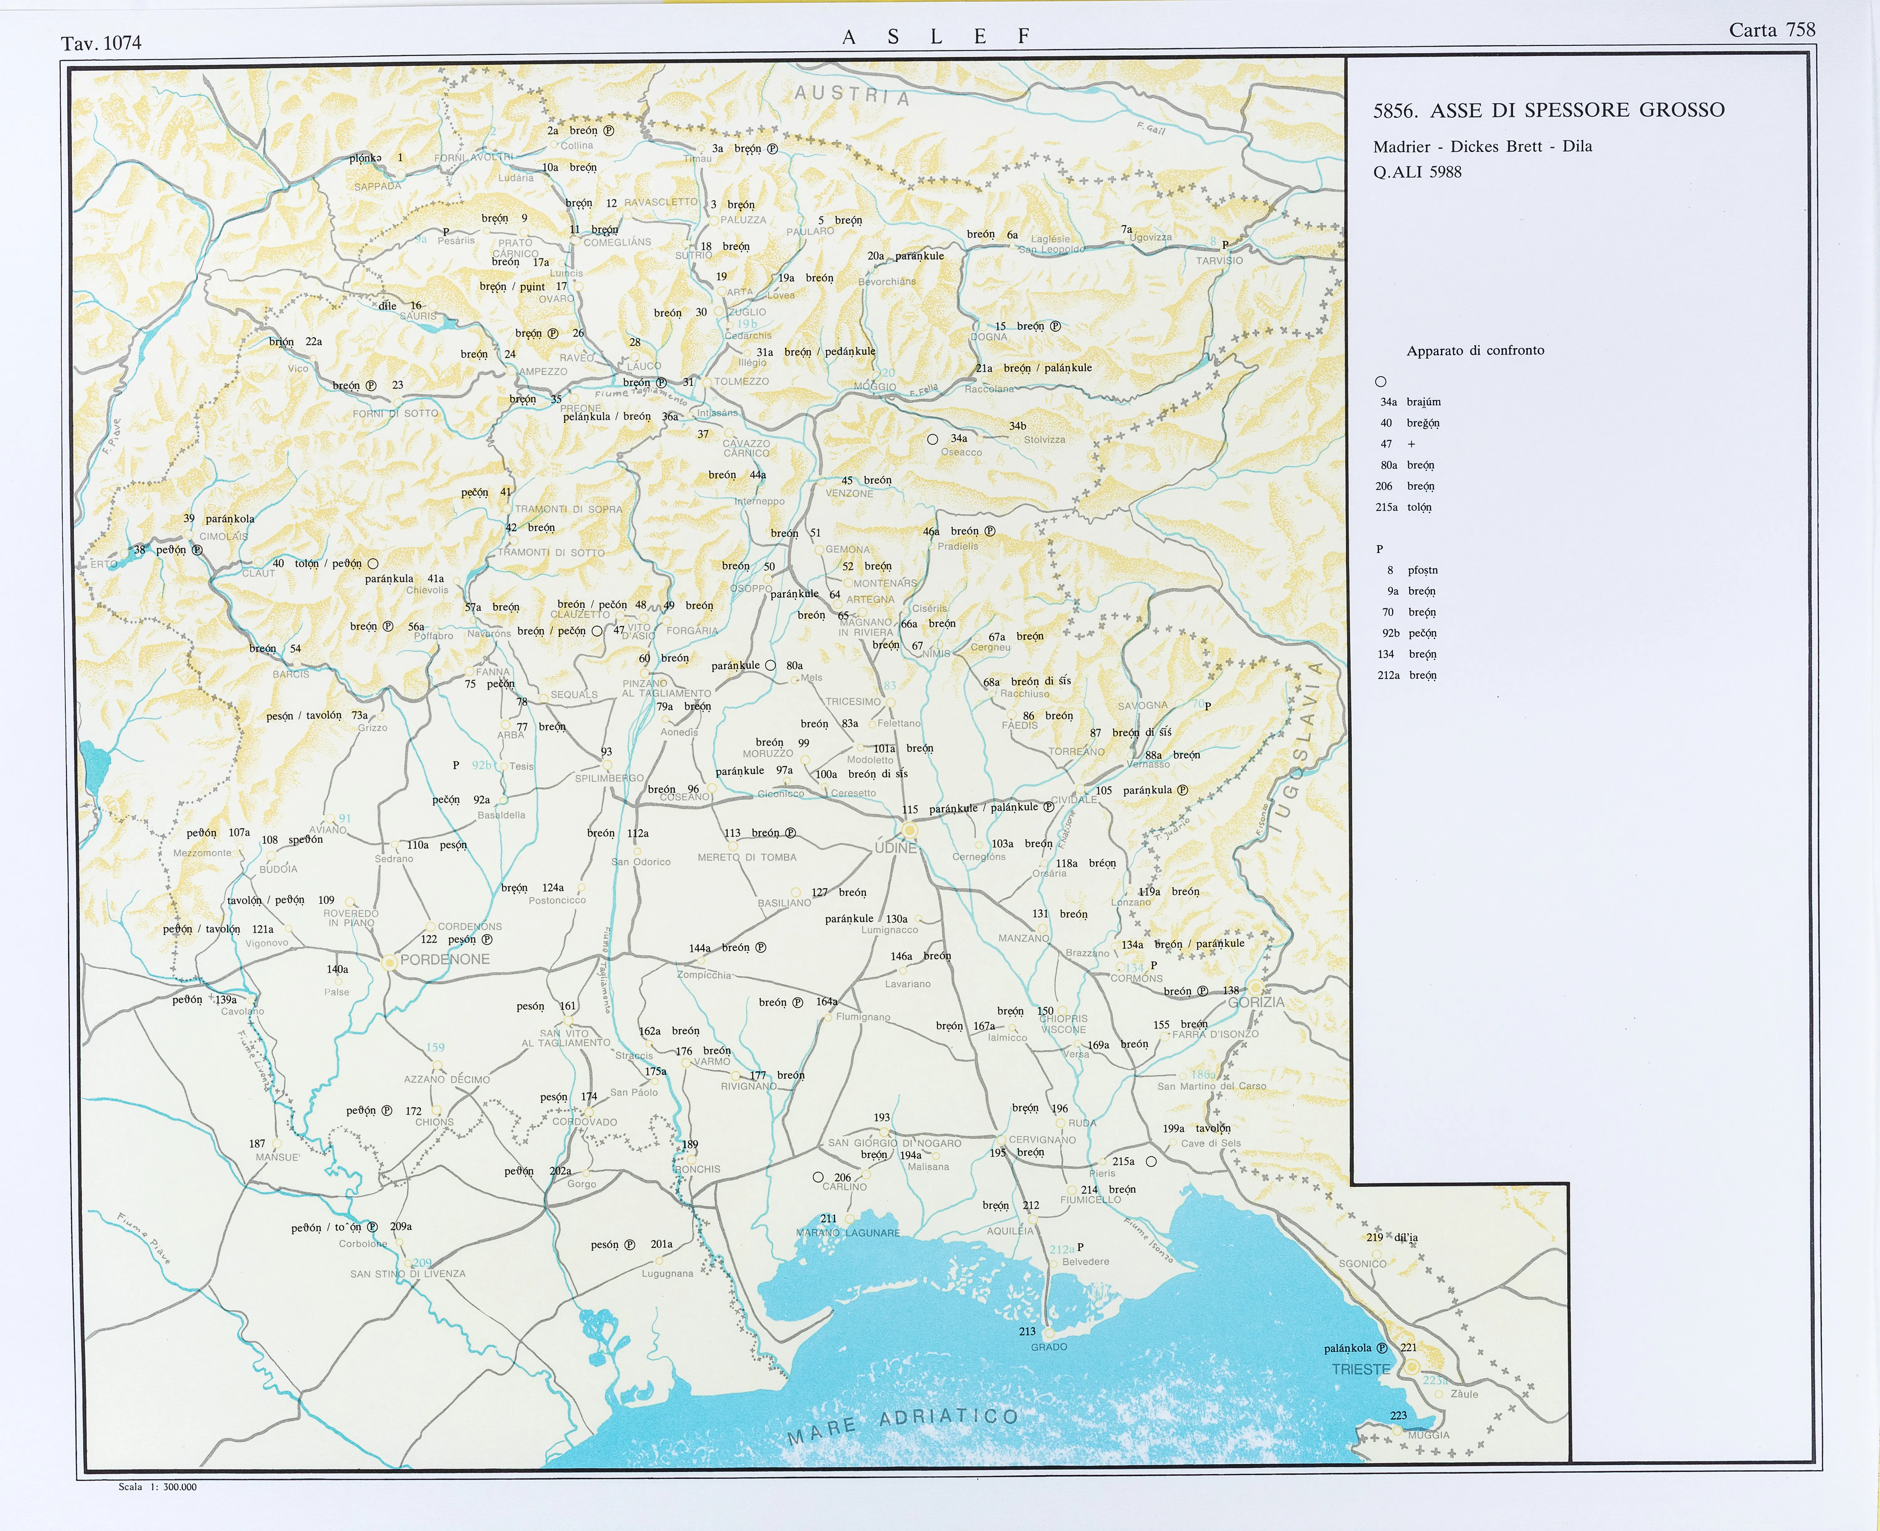Click the Q.ALI 5988 reference

pyautogui.click(x=1417, y=172)
